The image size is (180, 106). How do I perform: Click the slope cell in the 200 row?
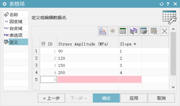pyautogui.click(x=130, y=72)
